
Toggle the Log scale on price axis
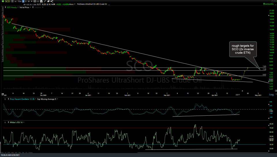pos(271,94)
